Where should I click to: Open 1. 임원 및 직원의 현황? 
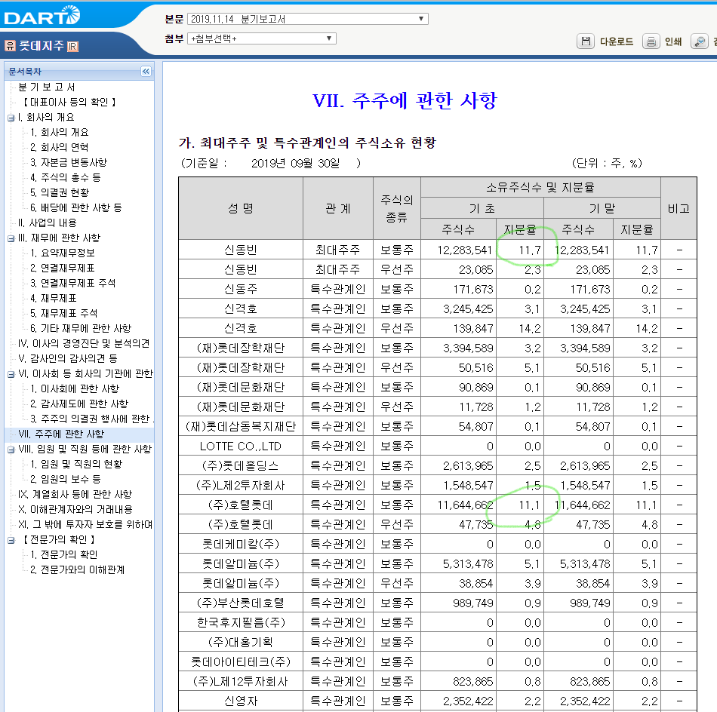(76, 464)
